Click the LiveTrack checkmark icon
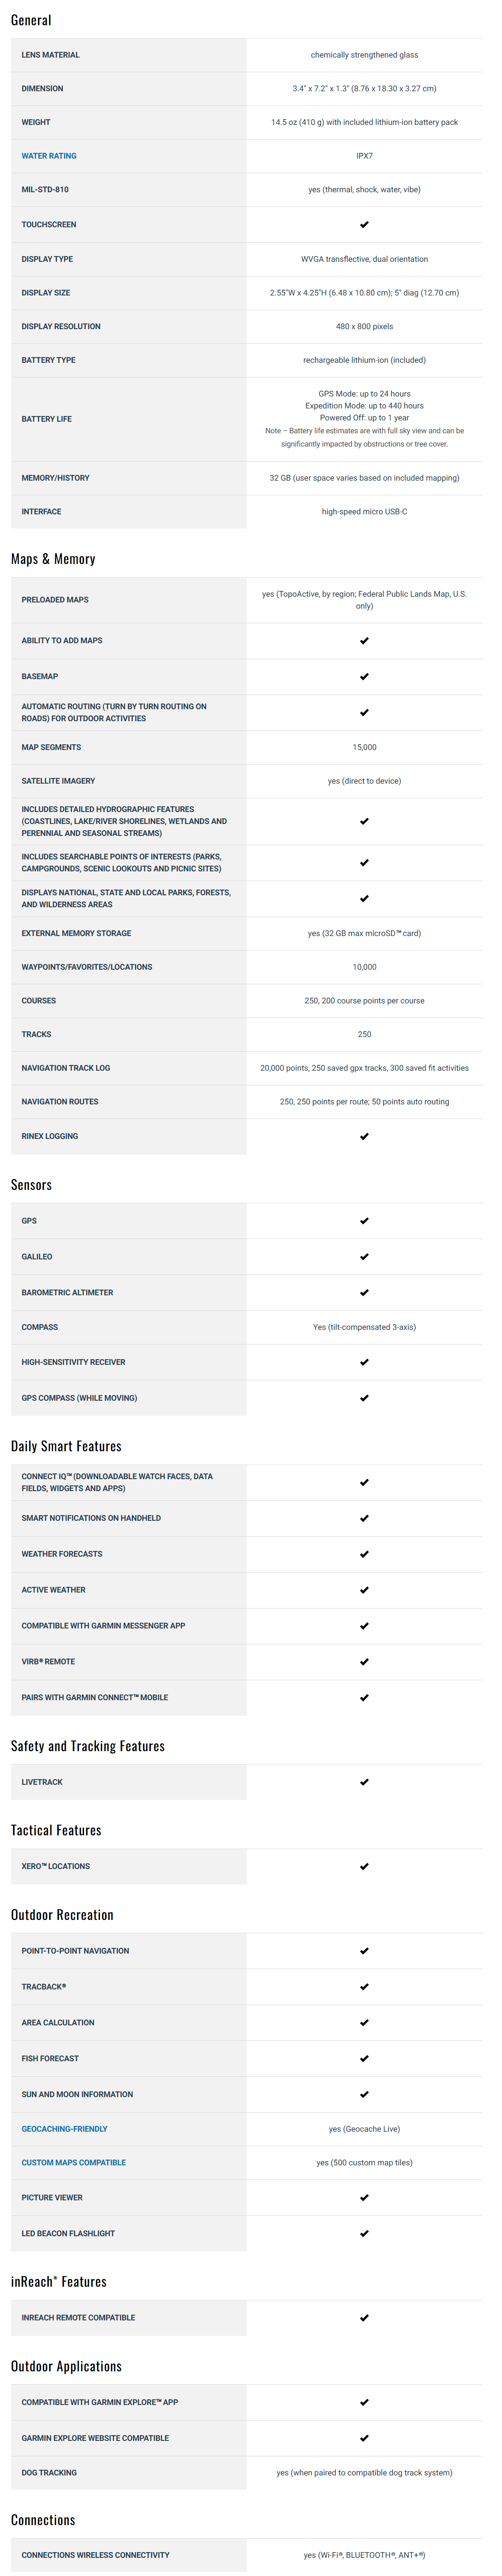The height and width of the screenshot is (2576, 502). click(x=364, y=1782)
